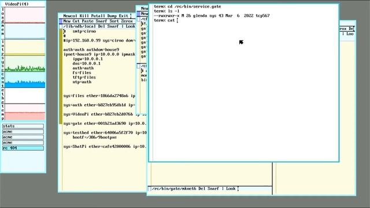Click the terminal window's left scrollbar
Viewport: 370px width, 208px height.
click(151, 83)
